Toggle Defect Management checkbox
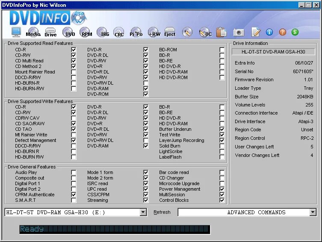Screen dimensions: 322x242 pyautogui.click(x=74, y=140)
